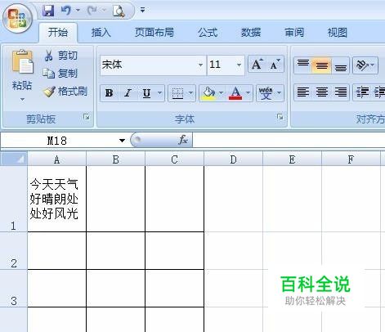Toggle italic formatting
The image size is (385, 332).
pos(128,93)
